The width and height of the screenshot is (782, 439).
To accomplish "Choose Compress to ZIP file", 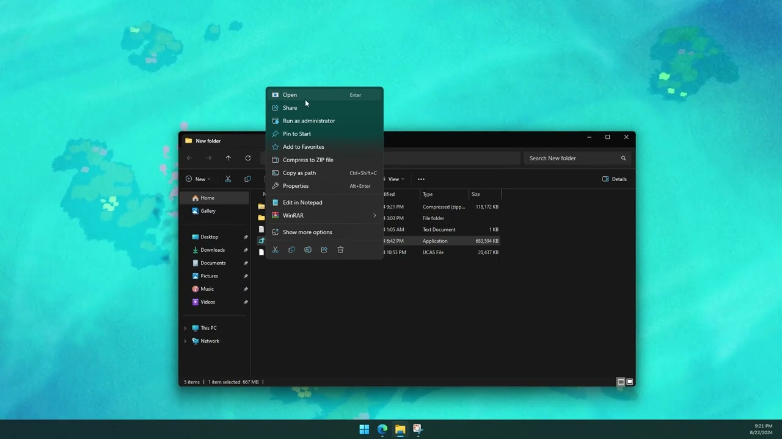I will 324,160.
